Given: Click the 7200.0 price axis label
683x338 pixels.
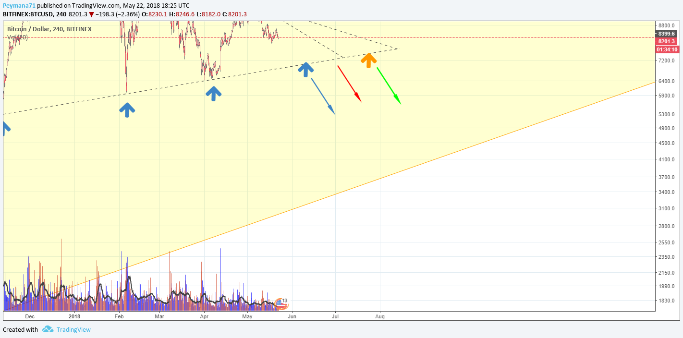Looking at the screenshot, I should point(667,60).
